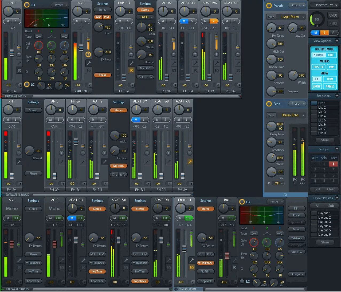The width and height of the screenshot is (341, 292).
Task: Toggle orange No Trim on output ADAT 3/4
Action: 97,271
